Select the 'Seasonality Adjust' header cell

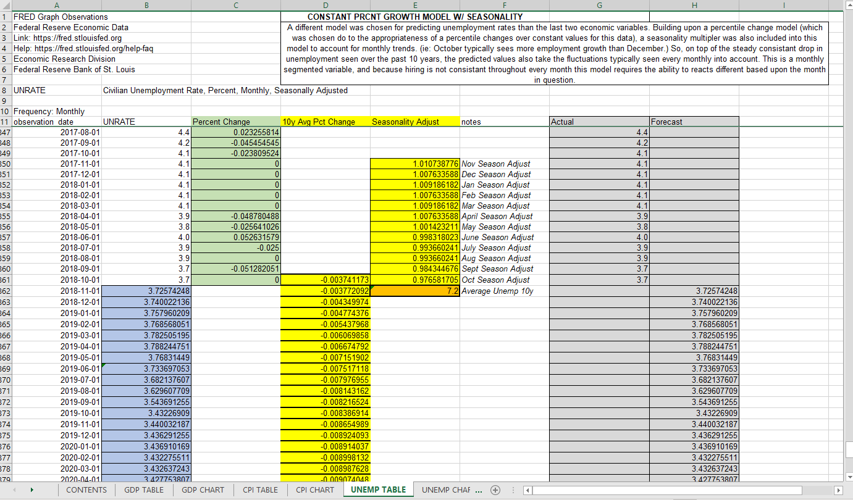point(415,122)
